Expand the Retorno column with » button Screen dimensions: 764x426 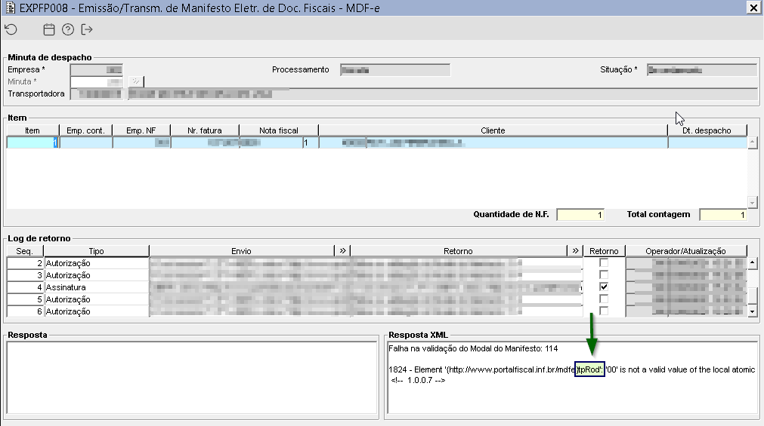point(575,251)
